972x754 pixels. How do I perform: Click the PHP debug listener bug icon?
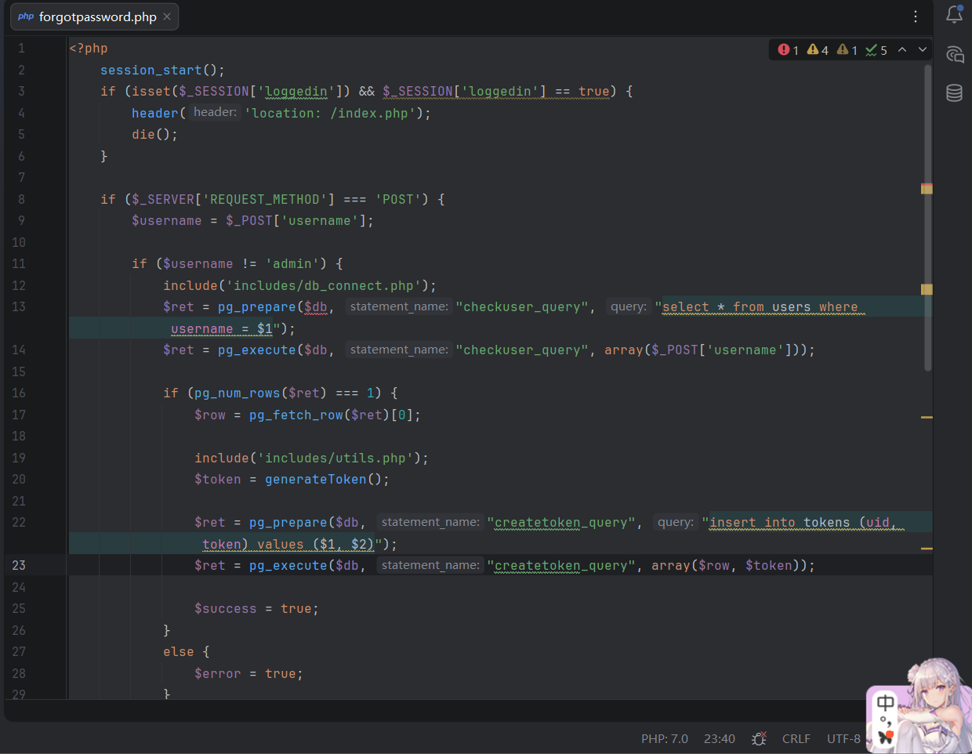[x=758, y=738]
